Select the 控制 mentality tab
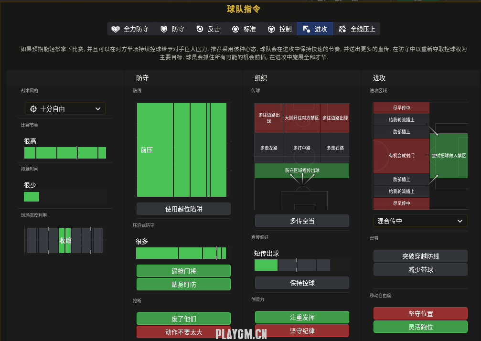 pyautogui.click(x=280, y=29)
